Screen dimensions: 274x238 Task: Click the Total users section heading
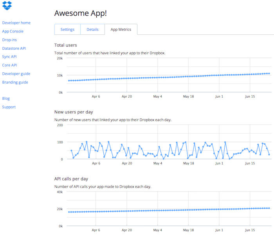(65, 45)
